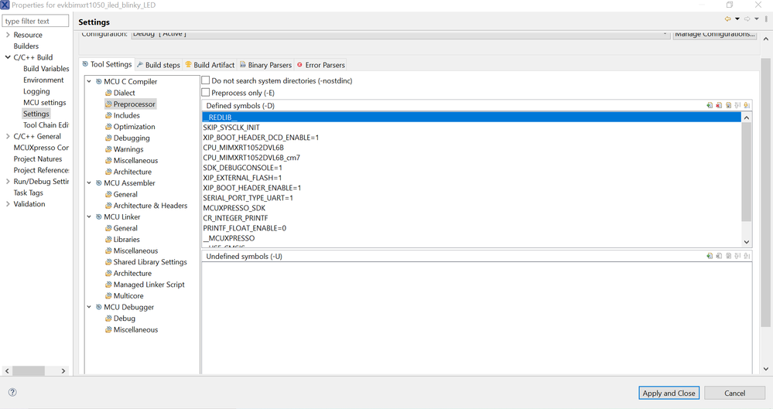Collapse the MCU Linker tree node

pos(89,216)
